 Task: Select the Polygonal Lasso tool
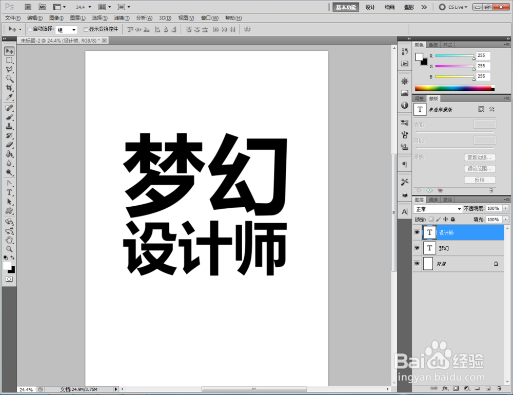(9, 69)
